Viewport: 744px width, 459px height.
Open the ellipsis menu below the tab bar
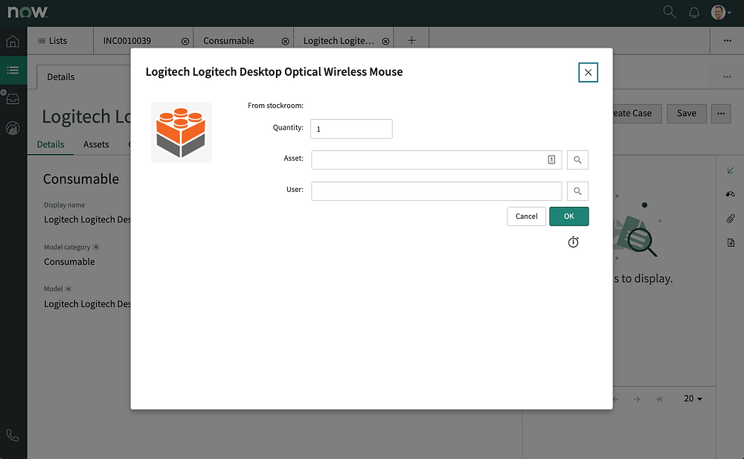click(x=727, y=77)
